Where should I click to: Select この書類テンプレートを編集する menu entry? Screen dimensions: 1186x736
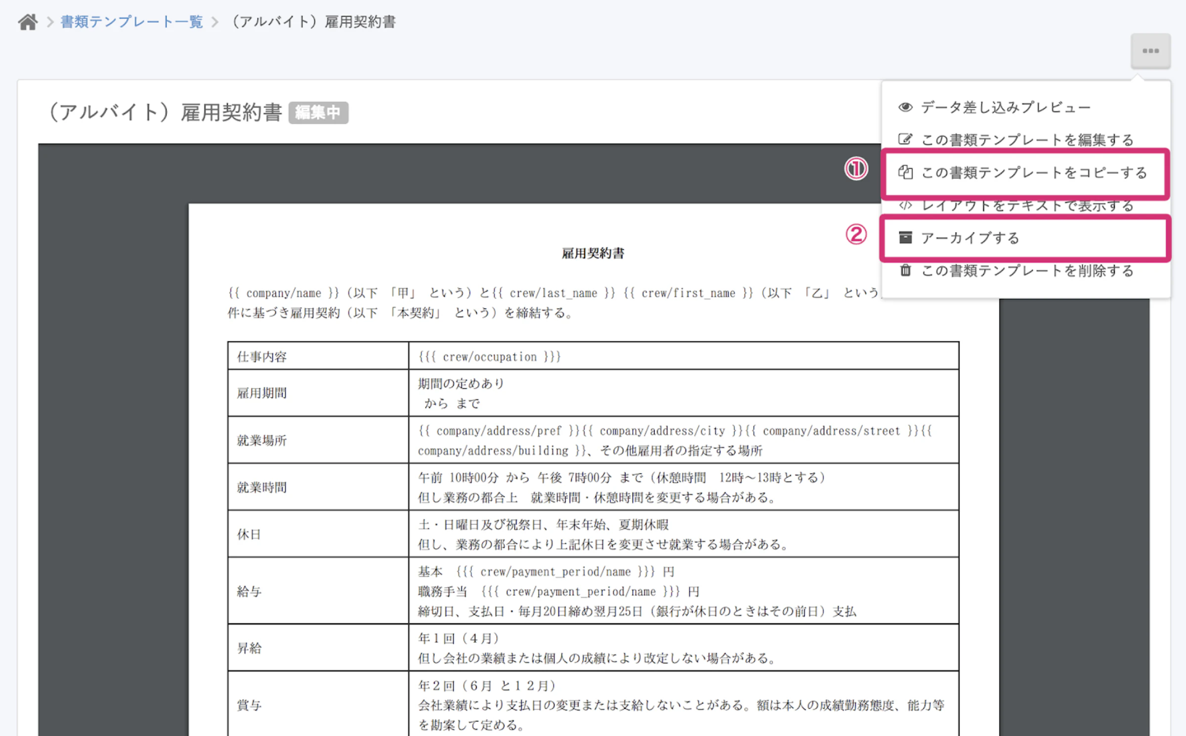[x=1028, y=139]
